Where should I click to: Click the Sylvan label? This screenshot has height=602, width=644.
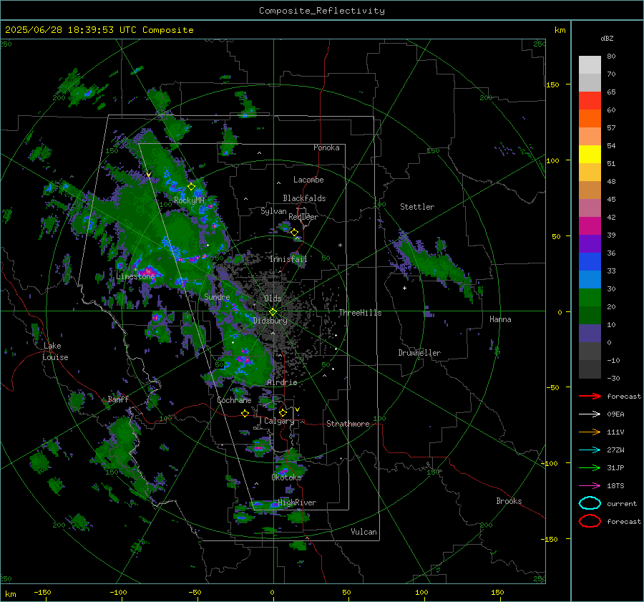pos(273,211)
